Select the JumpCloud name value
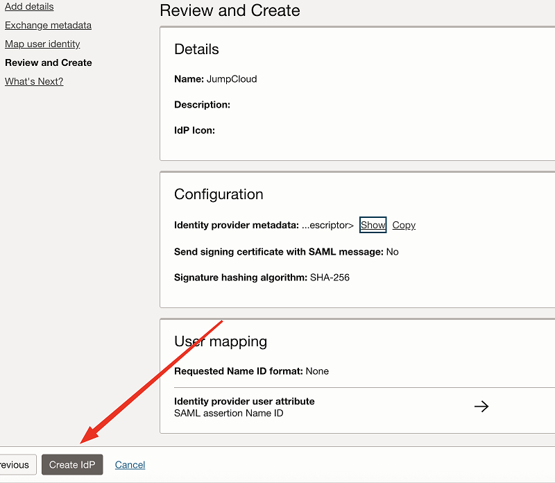Screen dimensions: 555x483 tap(232, 79)
